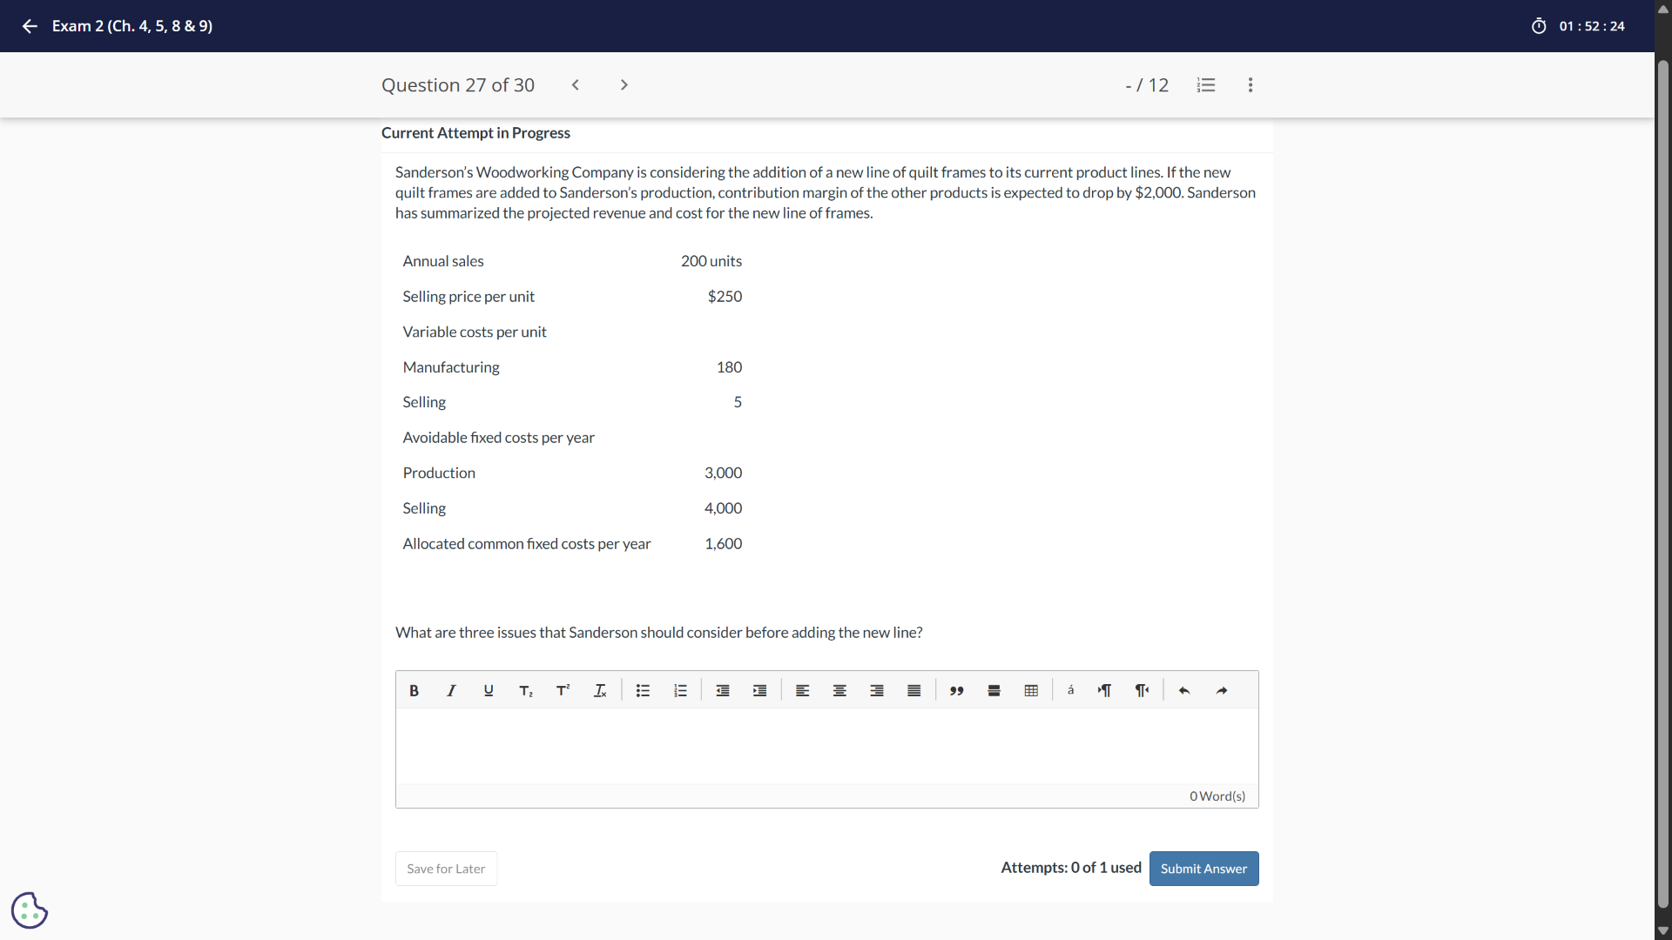Insert a table in the editor
This screenshot has width=1672, height=940.
(1031, 690)
